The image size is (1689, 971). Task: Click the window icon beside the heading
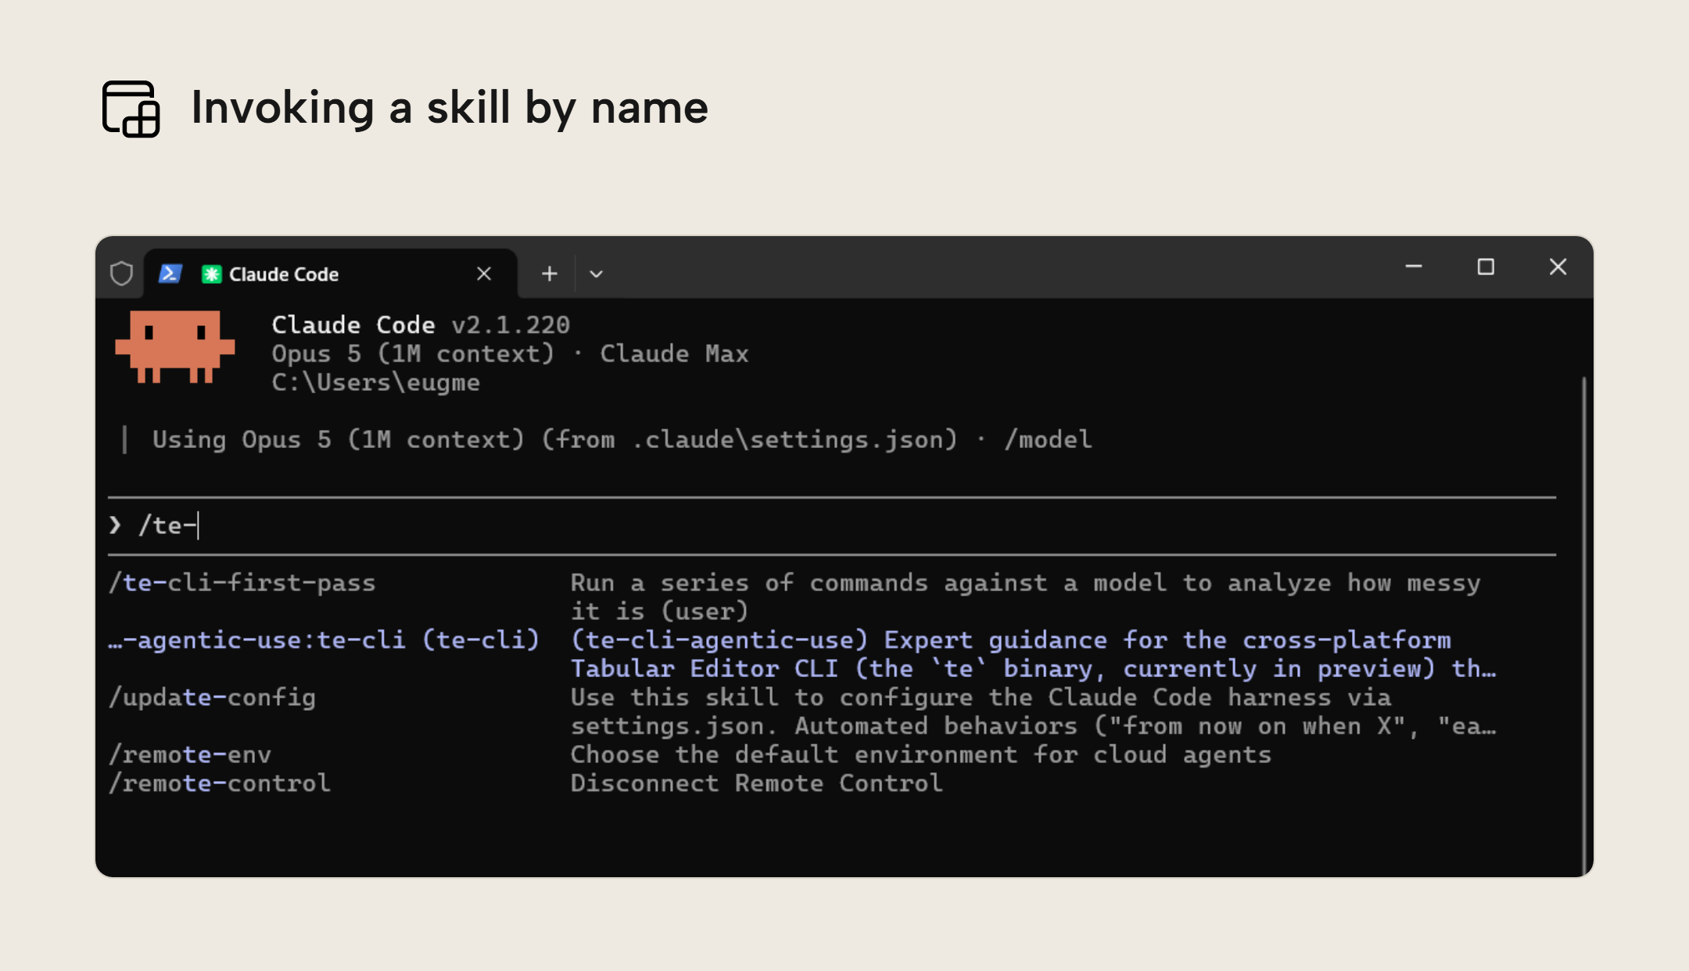[x=131, y=109]
